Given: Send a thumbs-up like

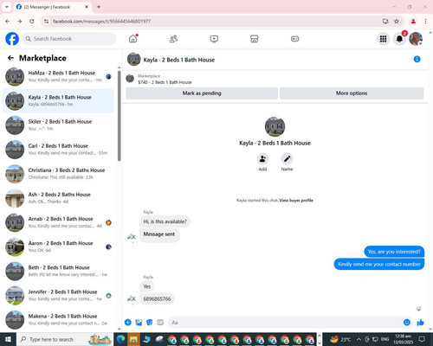Looking at the screenshot, I should 420,323.
